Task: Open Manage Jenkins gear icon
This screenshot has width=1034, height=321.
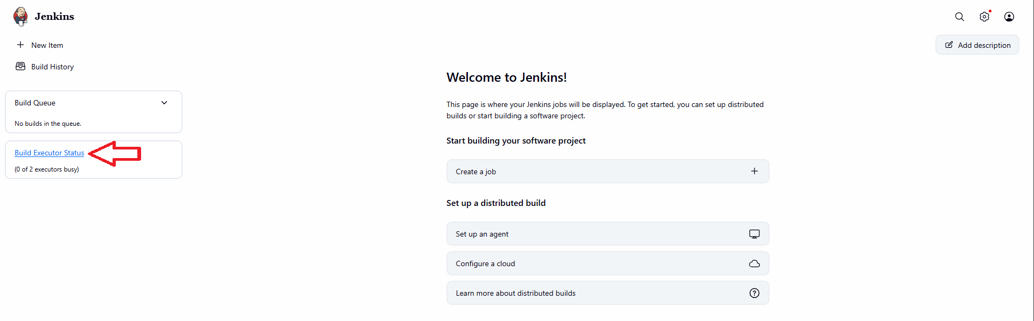Action: [984, 17]
